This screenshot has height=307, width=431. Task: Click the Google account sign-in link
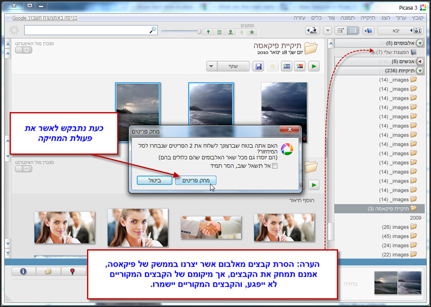click(45, 18)
